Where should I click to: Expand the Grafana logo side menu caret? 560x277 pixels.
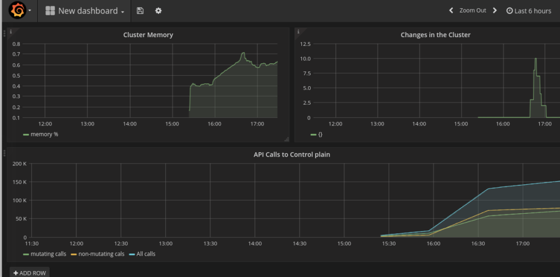30,11
